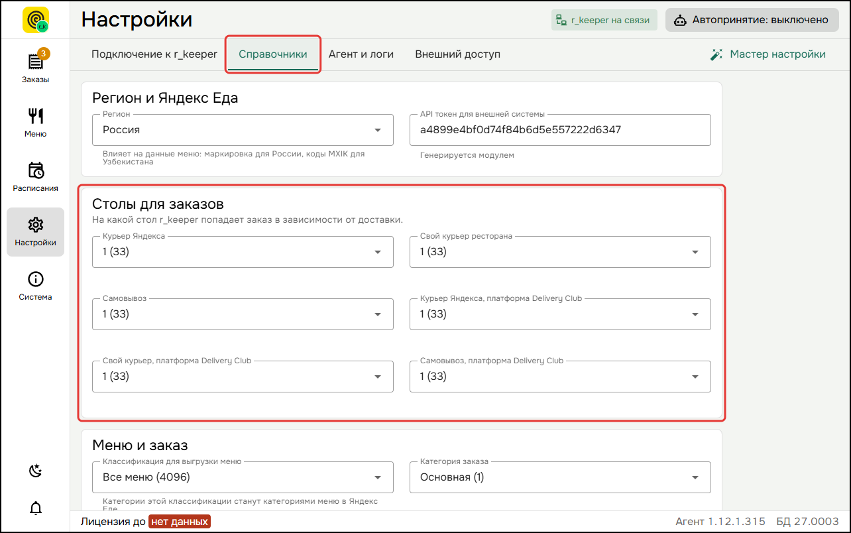Image resolution: width=851 pixels, height=533 pixels.
Task: Open Меню fork and knife icon
Action: [35, 116]
